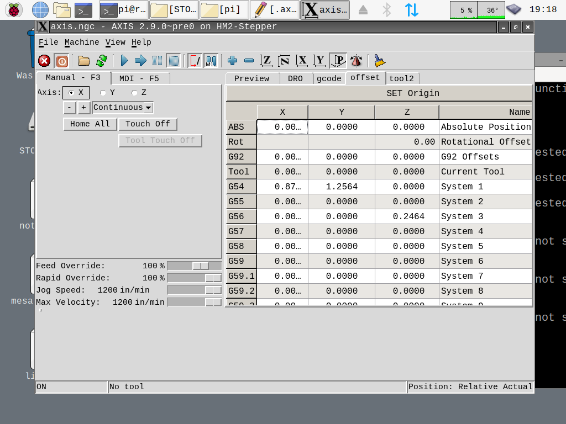Adjust the Feed Override slider

pos(194,266)
